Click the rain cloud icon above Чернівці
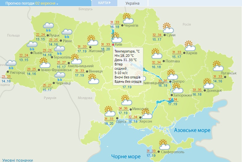Screen dimensions: 242x162 pyautogui.click(x=60, y=77)
